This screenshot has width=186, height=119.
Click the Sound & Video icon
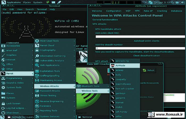point(3,83)
